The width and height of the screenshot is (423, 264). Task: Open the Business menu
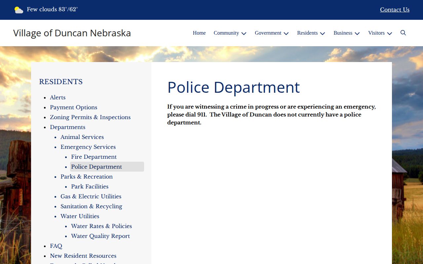pos(343,33)
